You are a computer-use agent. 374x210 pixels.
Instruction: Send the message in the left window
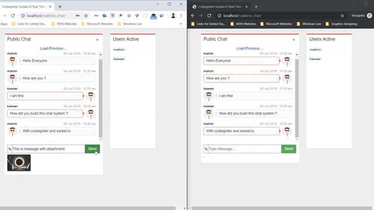pyautogui.click(x=92, y=149)
